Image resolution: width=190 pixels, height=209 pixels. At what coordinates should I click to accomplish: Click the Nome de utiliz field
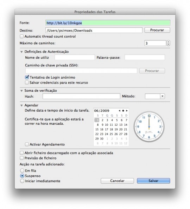coord(75,57)
